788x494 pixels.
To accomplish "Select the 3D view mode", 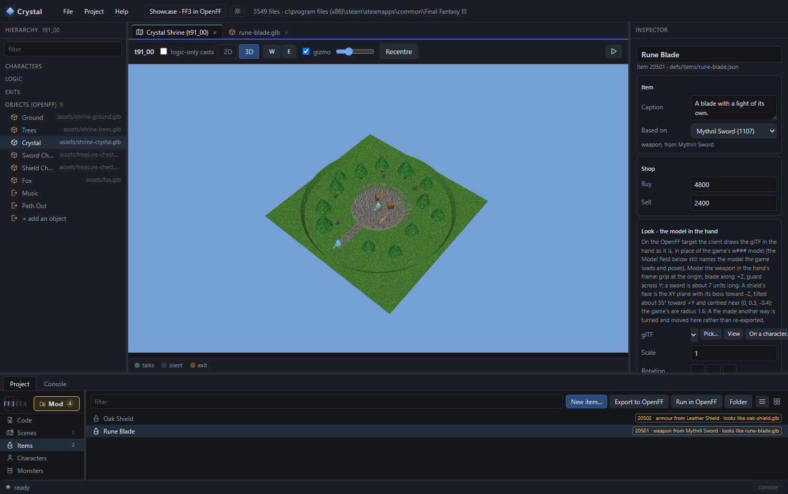I will [x=249, y=52].
